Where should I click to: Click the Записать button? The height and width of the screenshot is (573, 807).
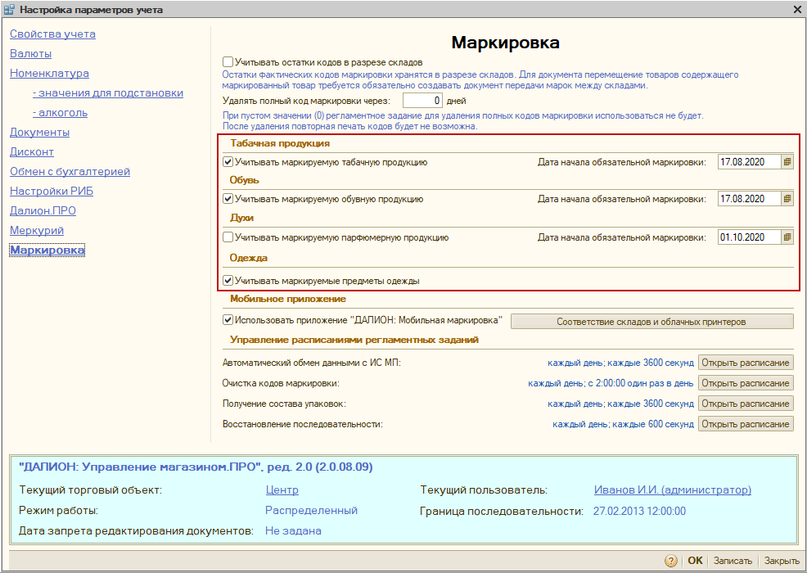coord(733,561)
